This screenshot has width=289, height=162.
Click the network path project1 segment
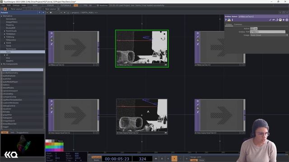click(x=75, y=13)
